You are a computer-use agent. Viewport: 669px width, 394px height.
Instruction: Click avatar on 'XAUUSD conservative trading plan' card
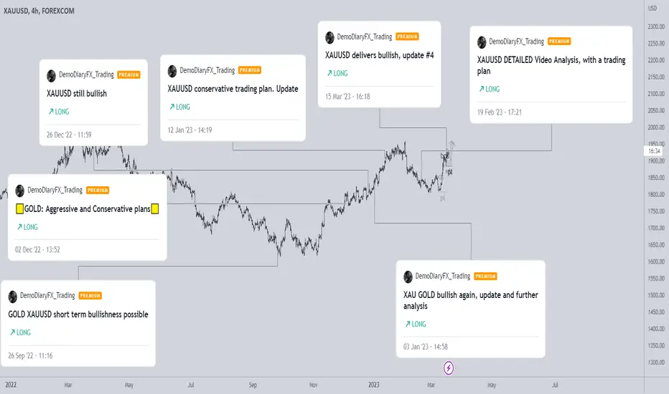tap(172, 71)
